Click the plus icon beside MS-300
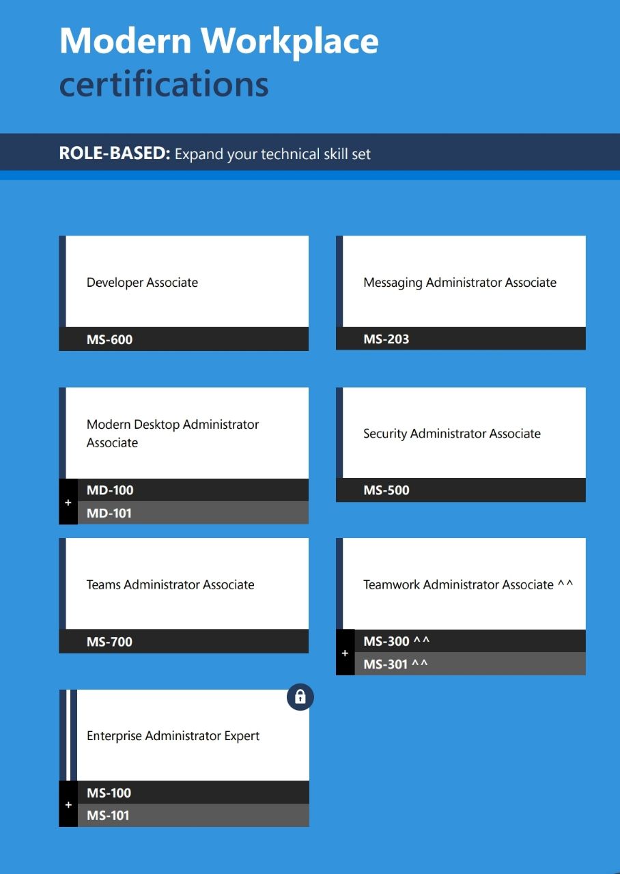 tap(345, 653)
